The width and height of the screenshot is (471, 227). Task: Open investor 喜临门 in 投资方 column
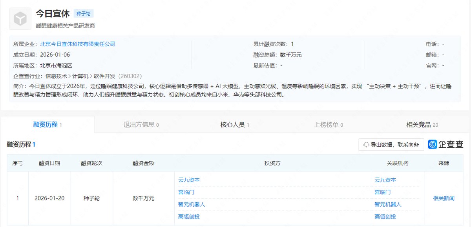coord(186,192)
